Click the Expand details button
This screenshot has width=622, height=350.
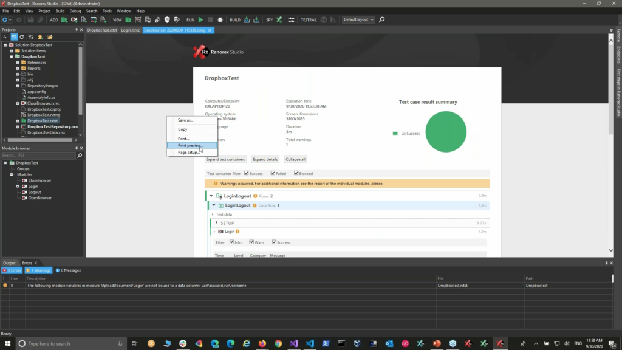[x=265, y=159]
